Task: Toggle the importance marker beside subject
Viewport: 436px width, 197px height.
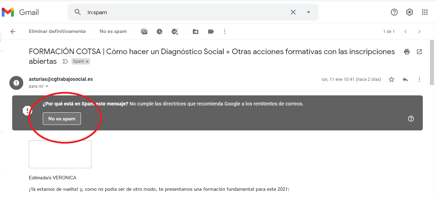Action: coord(65,61)
